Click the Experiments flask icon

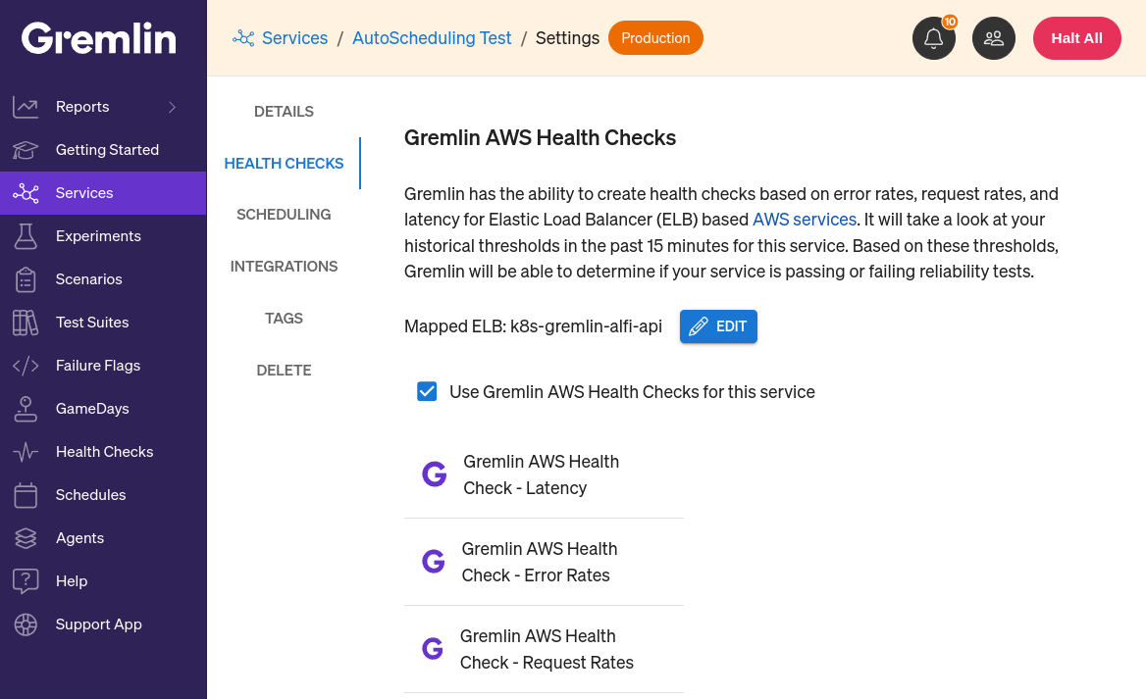click(26, 236)
